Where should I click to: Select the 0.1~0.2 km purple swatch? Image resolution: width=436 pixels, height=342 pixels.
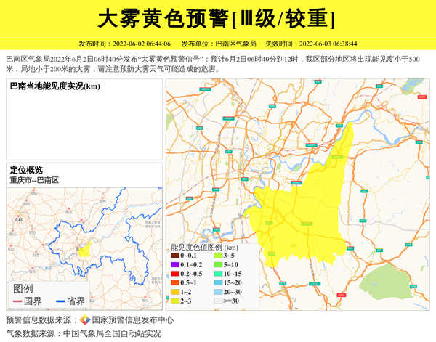[175, 265]
